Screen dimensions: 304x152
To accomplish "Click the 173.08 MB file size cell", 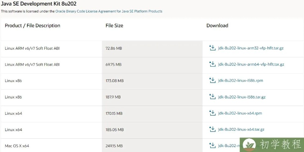I will coord(115,81).
